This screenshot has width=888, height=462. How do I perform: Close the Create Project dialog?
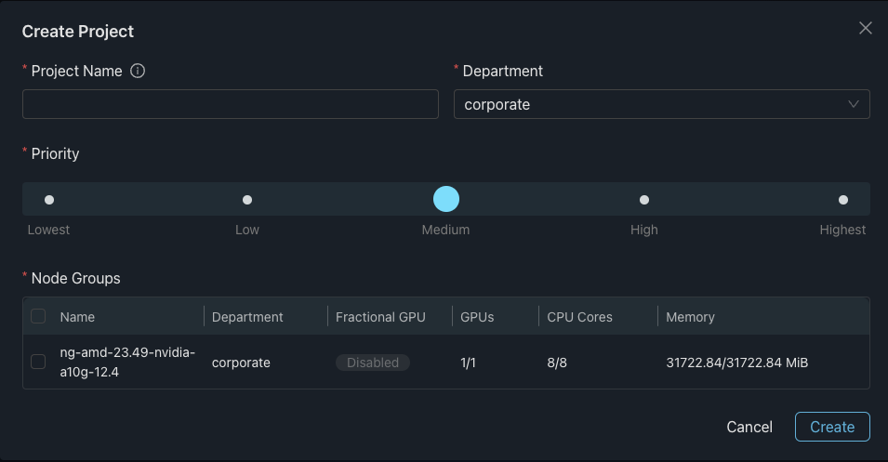pos(865,28)
